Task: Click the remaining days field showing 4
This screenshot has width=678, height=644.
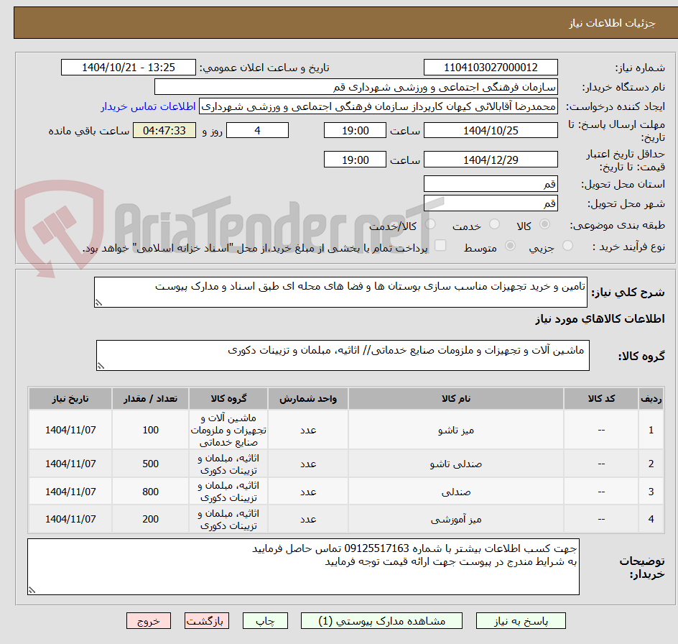Action: click(x=257, y=130)
